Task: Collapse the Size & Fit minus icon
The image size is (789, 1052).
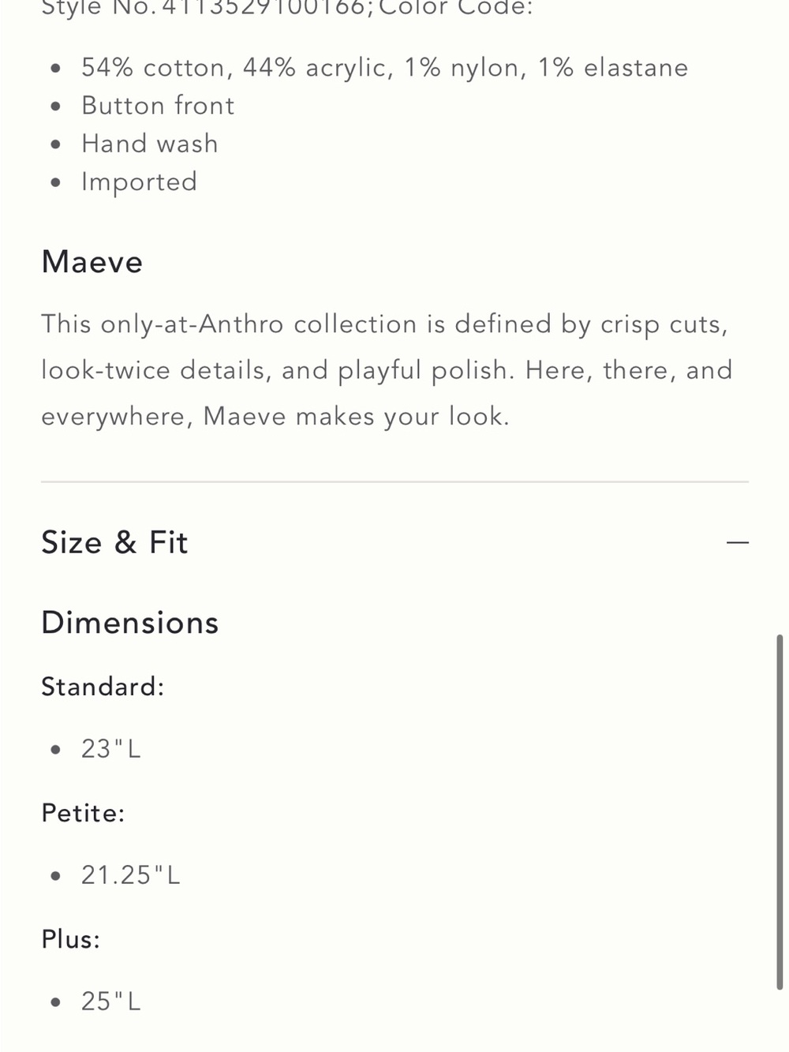Action: click(x=737, y=543)
